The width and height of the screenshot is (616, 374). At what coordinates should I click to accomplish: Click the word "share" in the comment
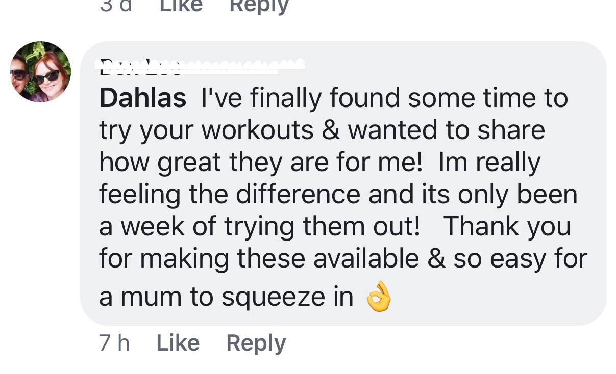[x=511, y=130]
